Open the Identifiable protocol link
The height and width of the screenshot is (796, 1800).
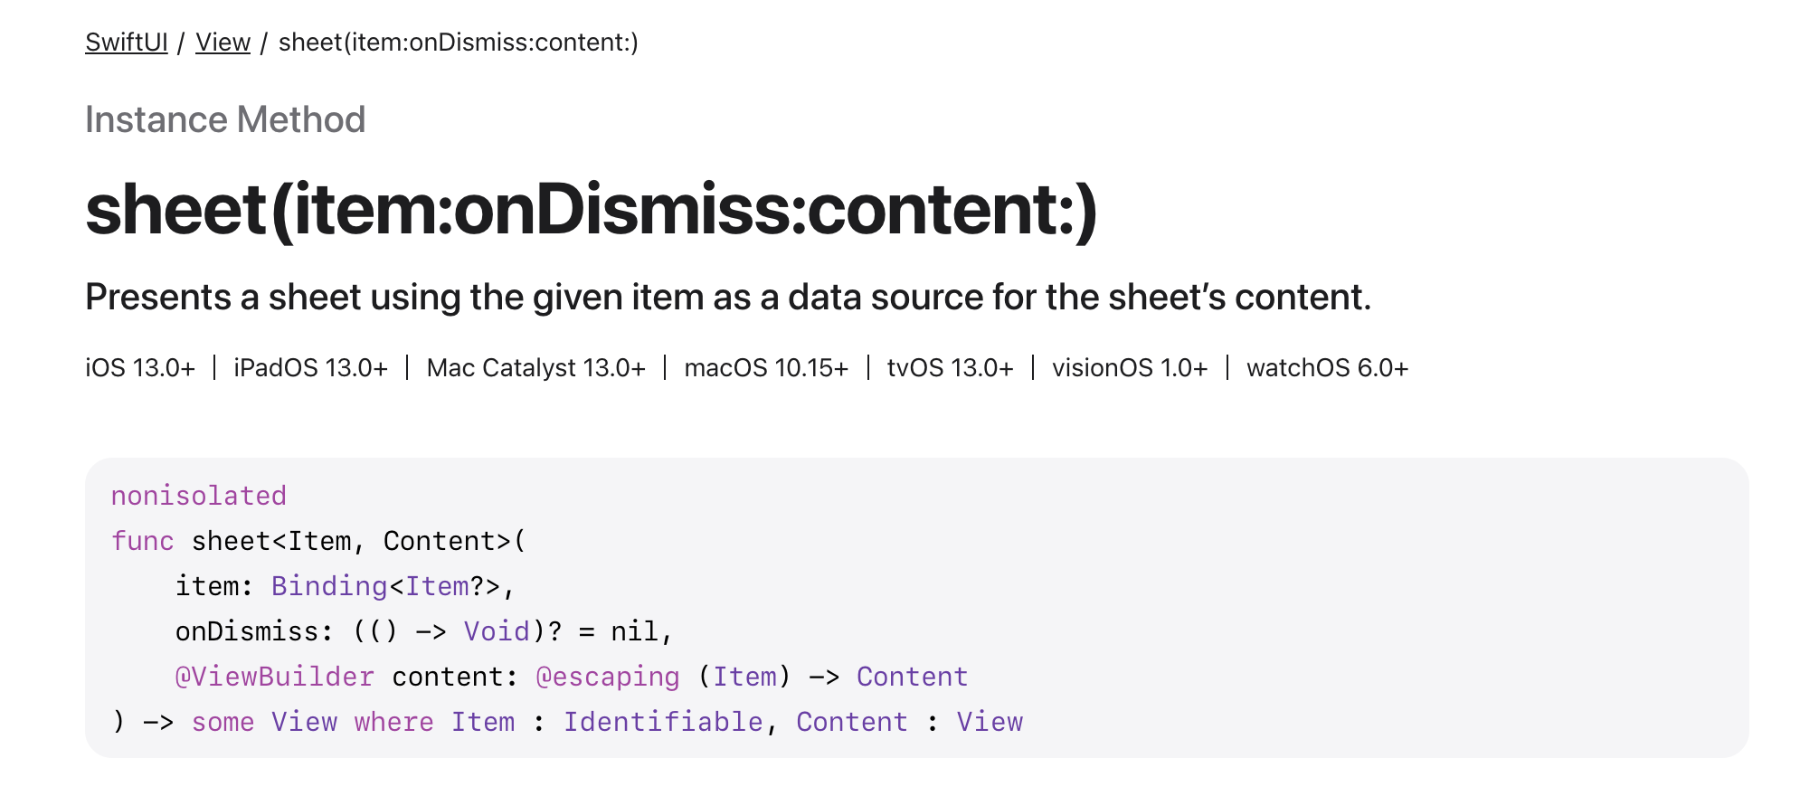pos(663,722)
